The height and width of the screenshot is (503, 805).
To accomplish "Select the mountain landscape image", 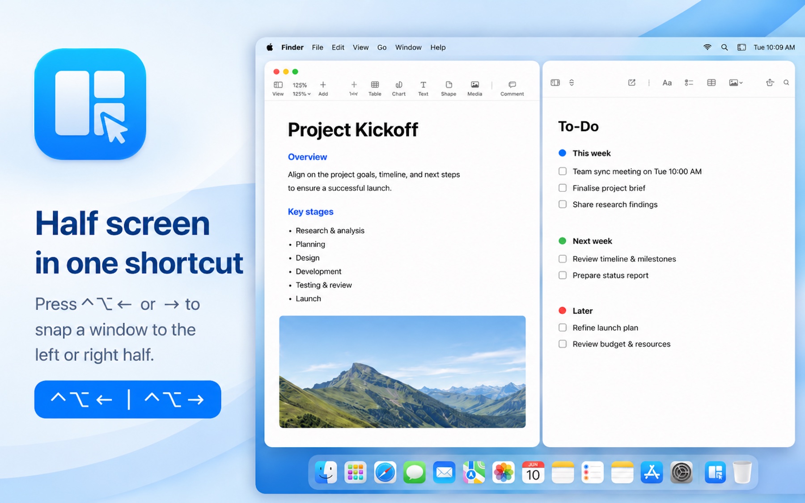I will (402, 372).
